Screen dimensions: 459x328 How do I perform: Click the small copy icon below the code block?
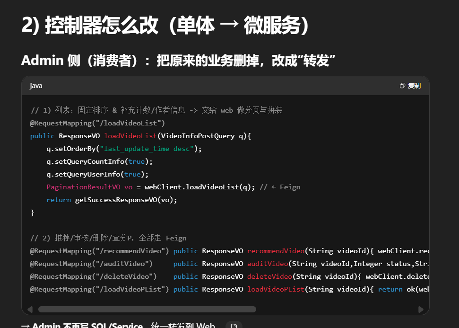234,326
